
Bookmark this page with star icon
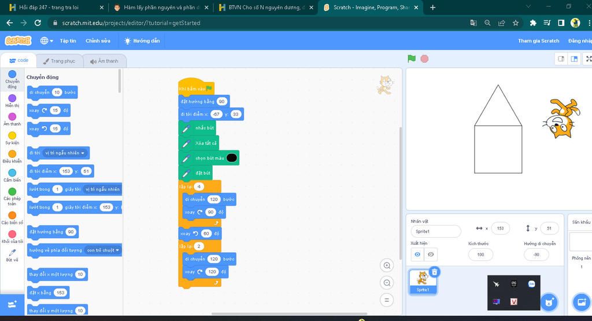tap(515, 23)
